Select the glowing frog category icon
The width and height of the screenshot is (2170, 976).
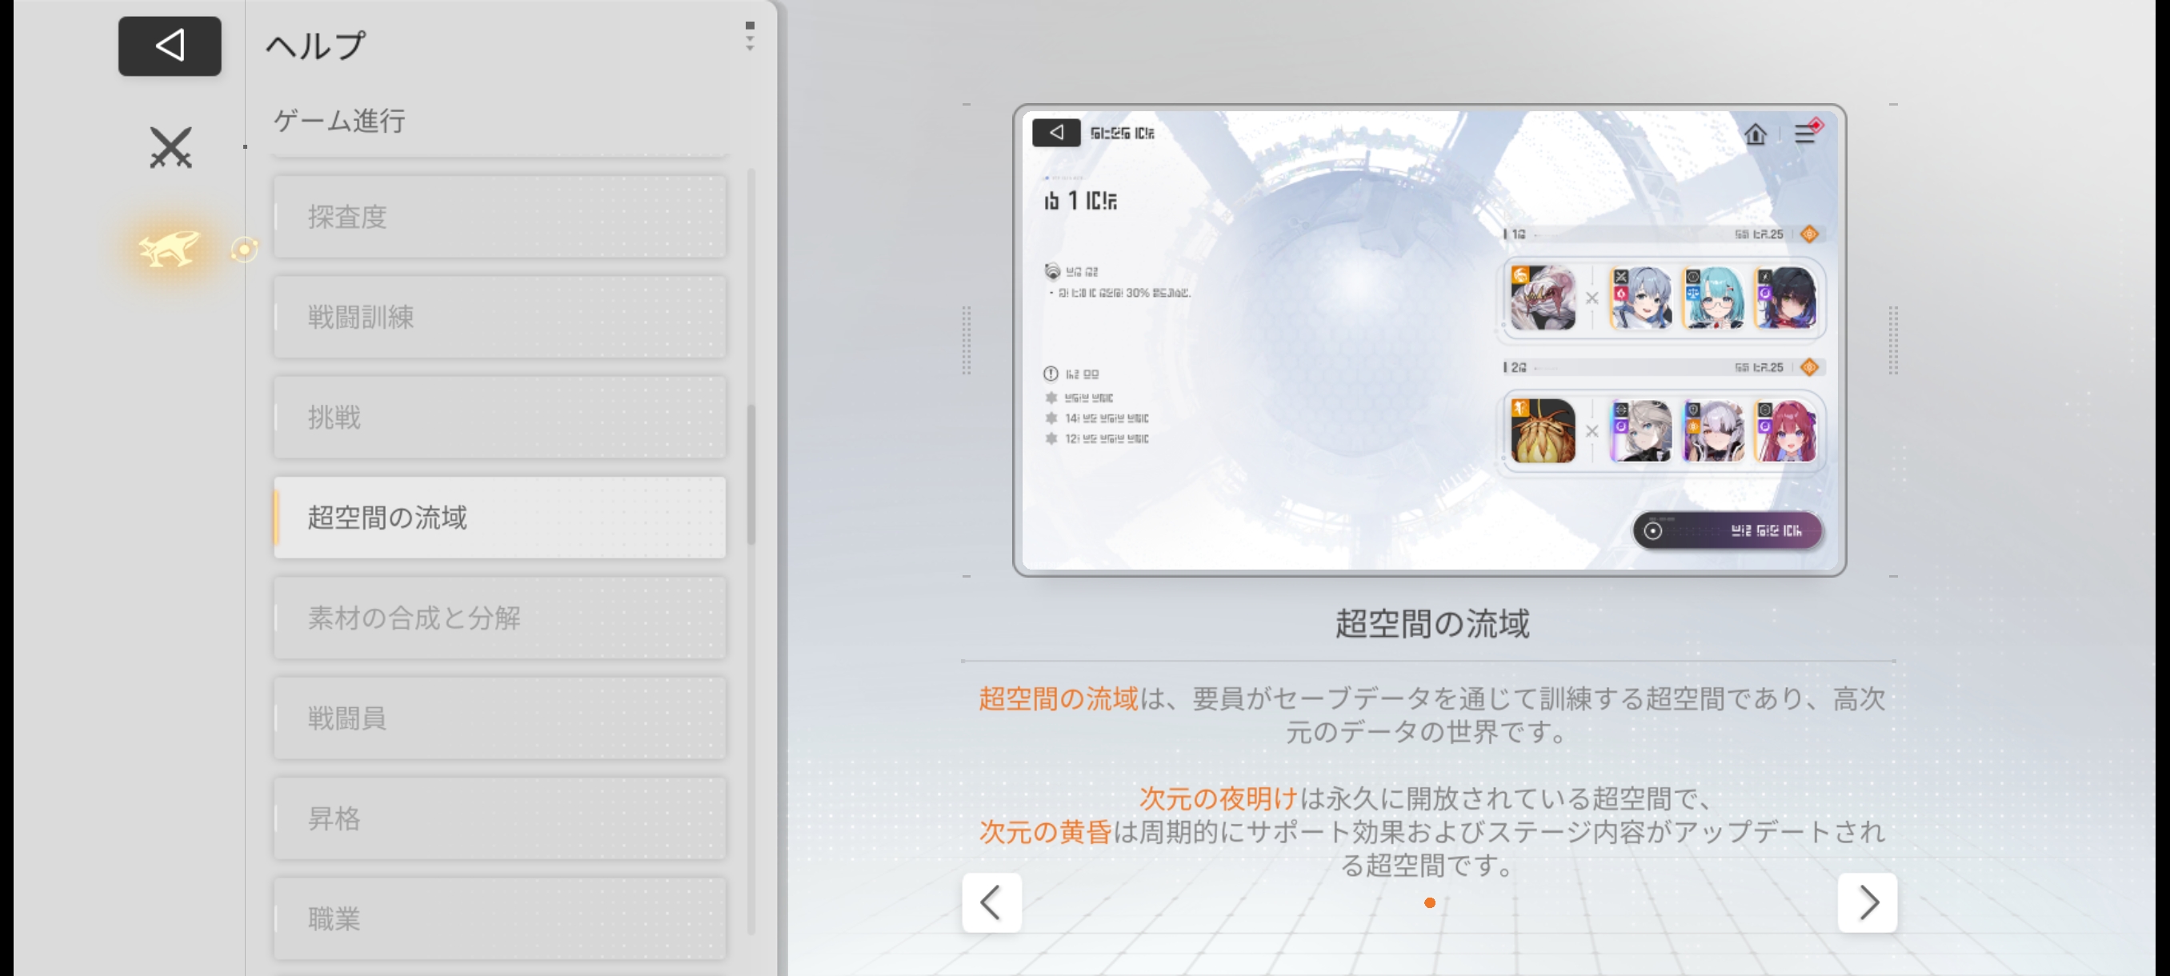tap(170, 249)
